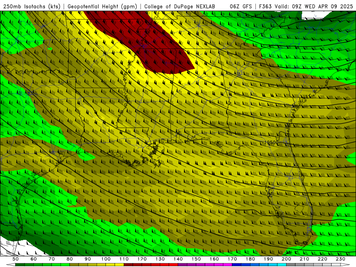Click the 180 label on the color scale

[x=251, y=259]
